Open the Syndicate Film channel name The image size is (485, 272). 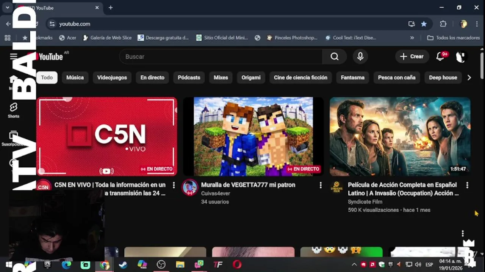coord(365,202)
